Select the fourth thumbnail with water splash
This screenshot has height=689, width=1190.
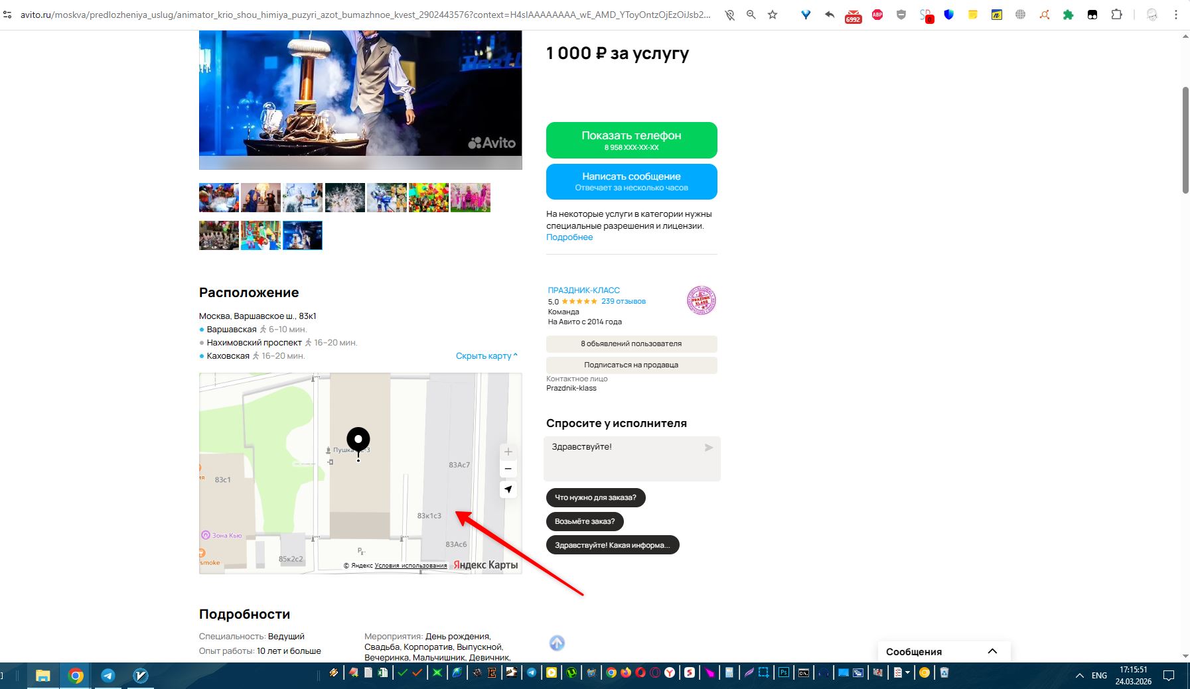tap(345, 198)
